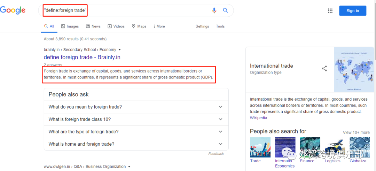Viewport: 376px width, 171px height.
Task: Click the search box with define:foreign trade
Action: pos(136,10)
